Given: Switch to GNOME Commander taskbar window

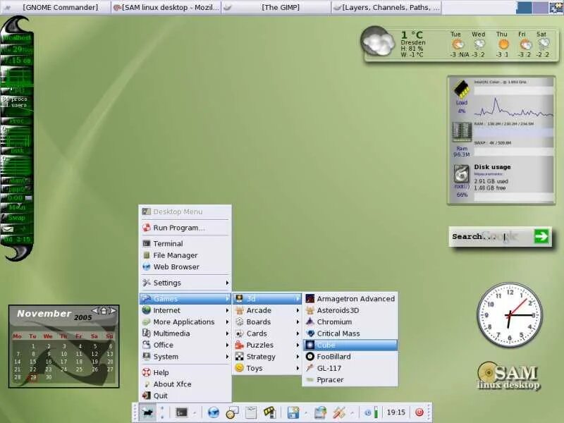Looking at the screenshot, I should click(x=56, y=7).
